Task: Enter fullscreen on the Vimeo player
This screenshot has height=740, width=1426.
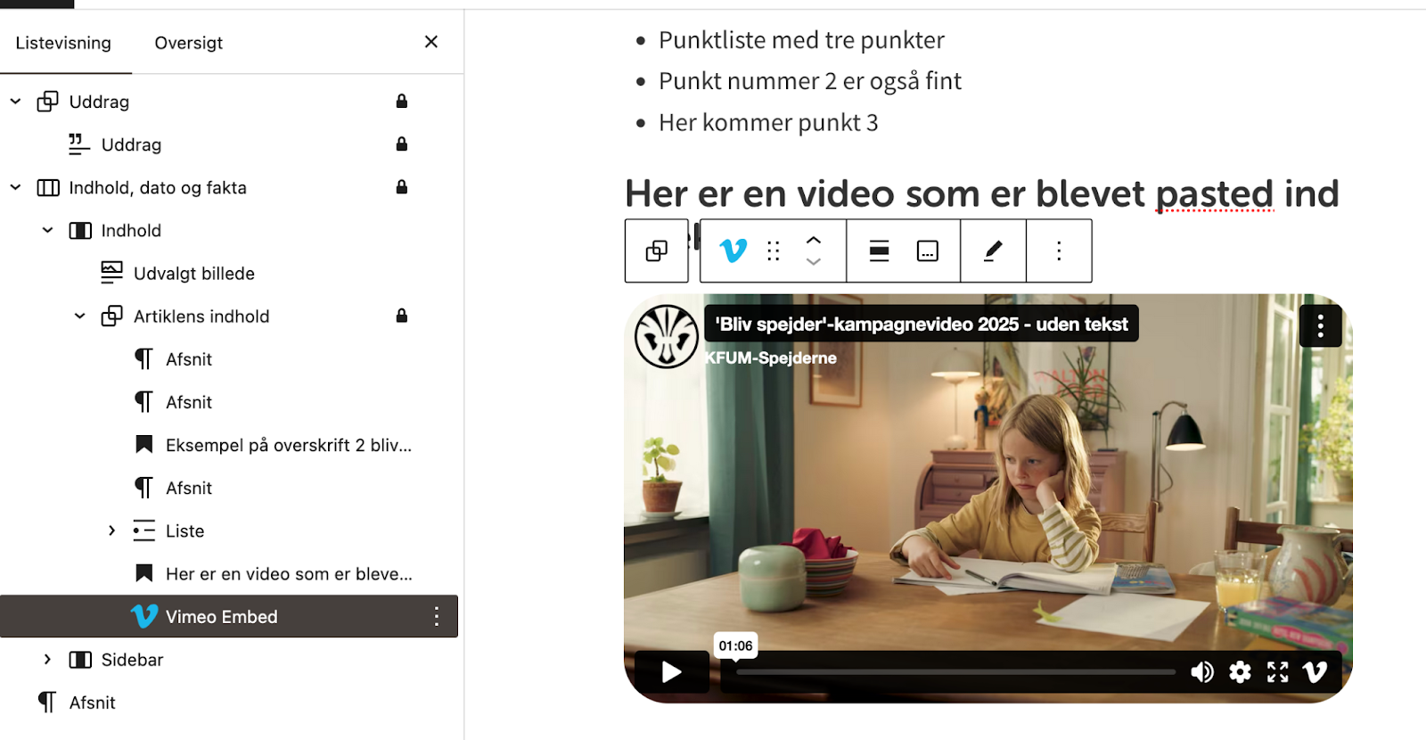Action: [1277, 671]
